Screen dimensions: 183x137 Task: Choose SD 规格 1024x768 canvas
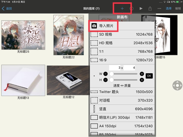point(122,35)
